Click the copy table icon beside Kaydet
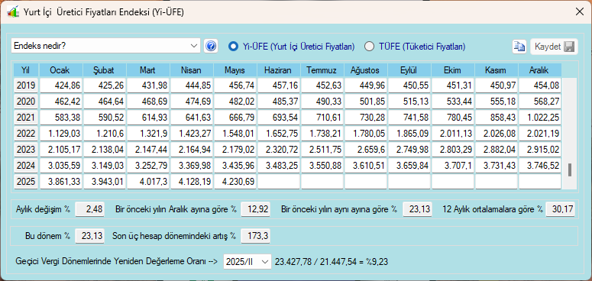 tap(519, 47)
